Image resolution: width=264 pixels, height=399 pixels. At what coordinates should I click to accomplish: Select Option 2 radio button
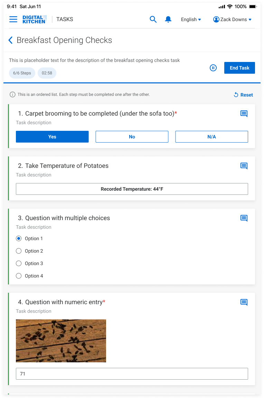click(x=19, y=251)
